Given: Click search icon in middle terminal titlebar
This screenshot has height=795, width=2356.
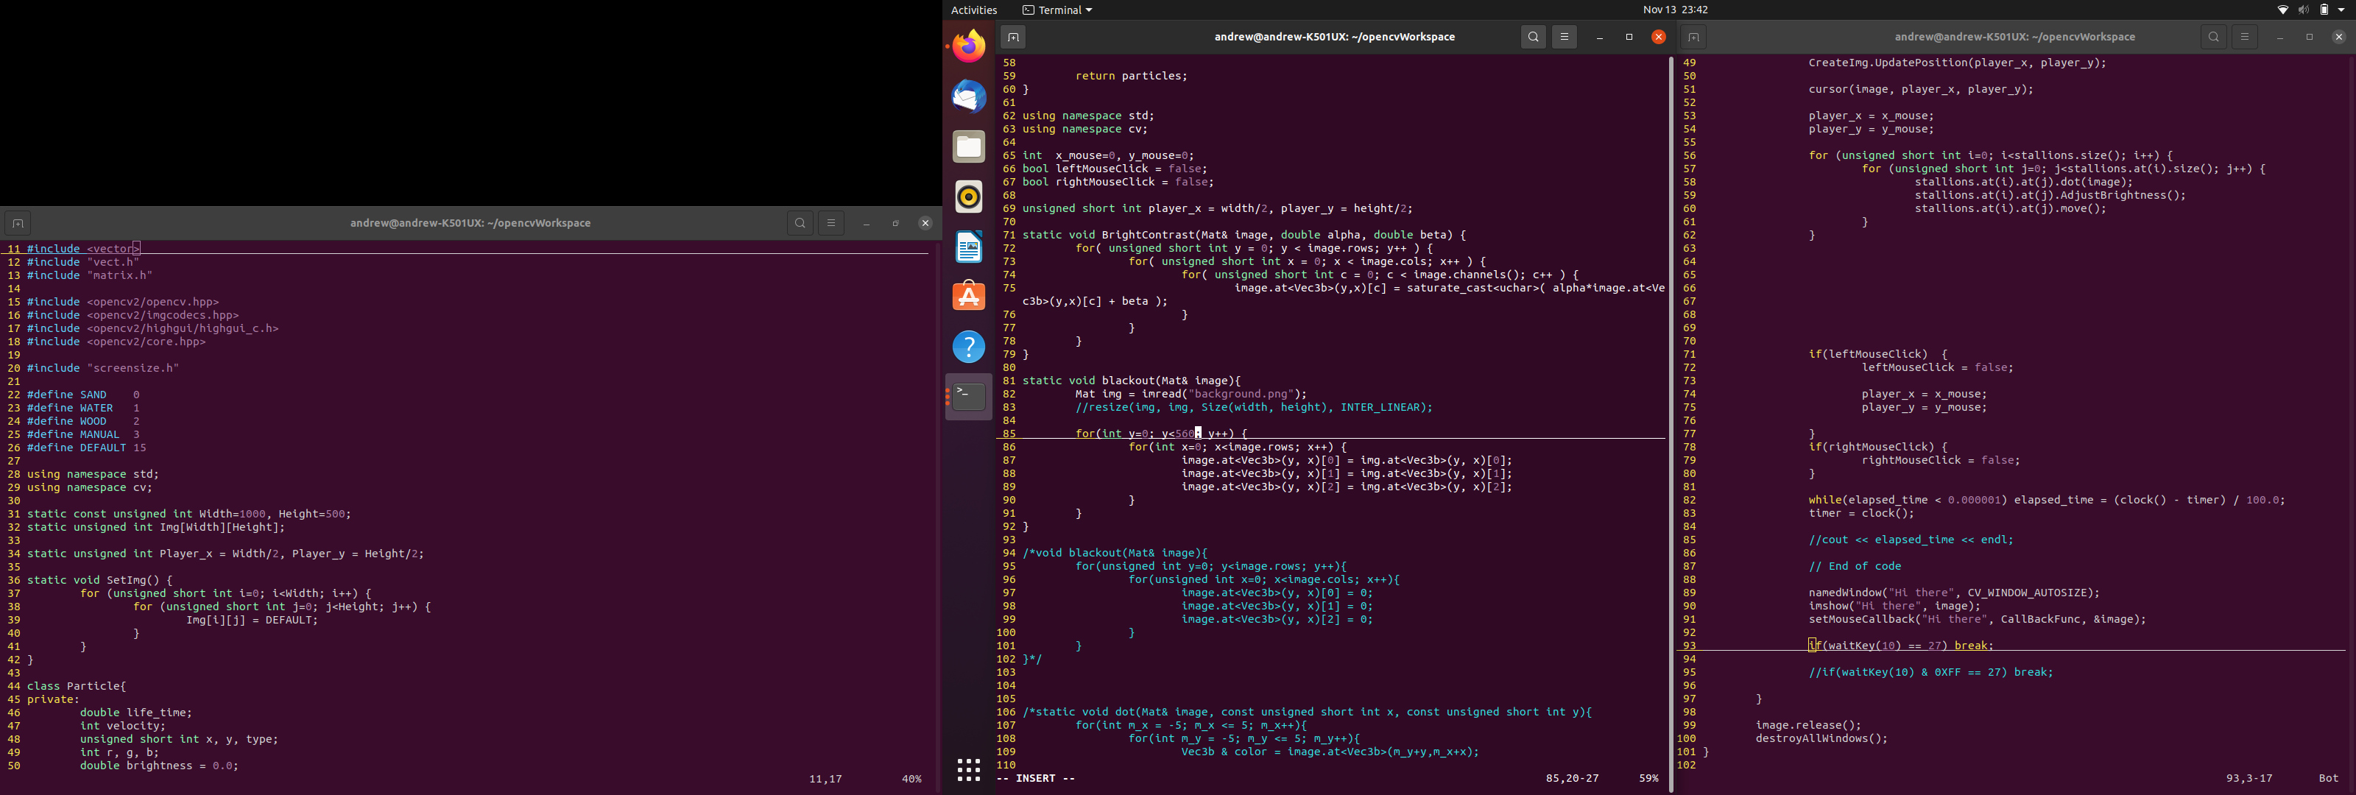Looking at the screenshot, I should pos(1534,38).
